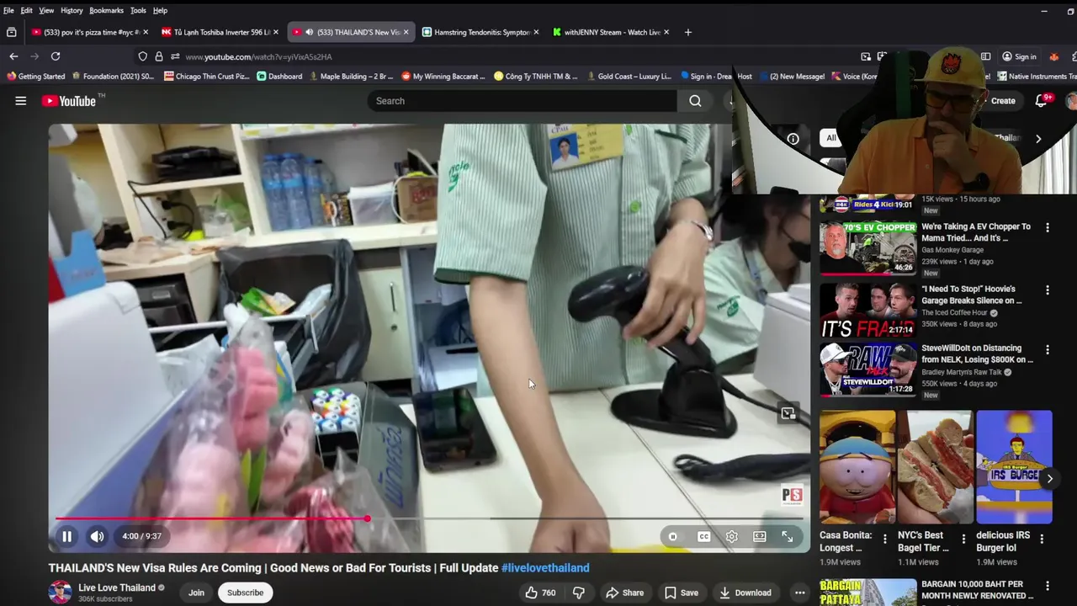Screen dimensions: 1077x606
Task: Click the search magnifier button
Action: tap(695, 101)
